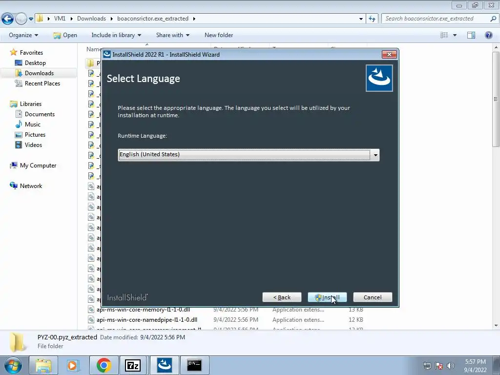Open the Windows Start menu
This screenshot has height=375, width=500.
pyautogui.click(x=13, y=365)
